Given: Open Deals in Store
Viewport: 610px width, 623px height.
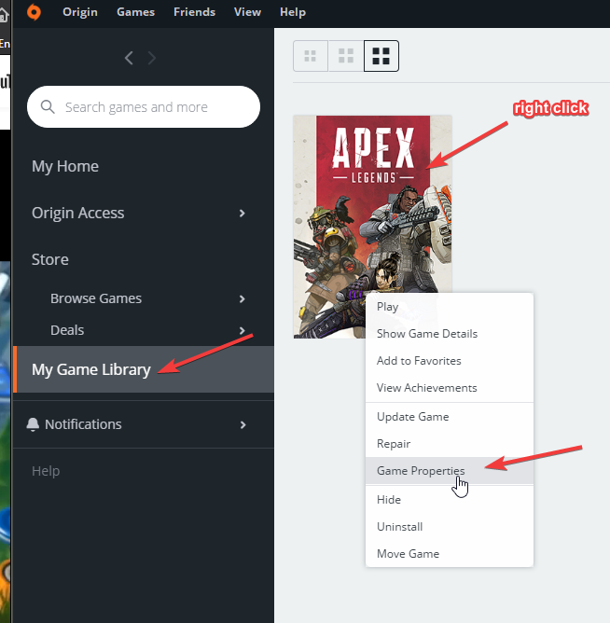Looking at the screenshot, I should coord(67,330).
